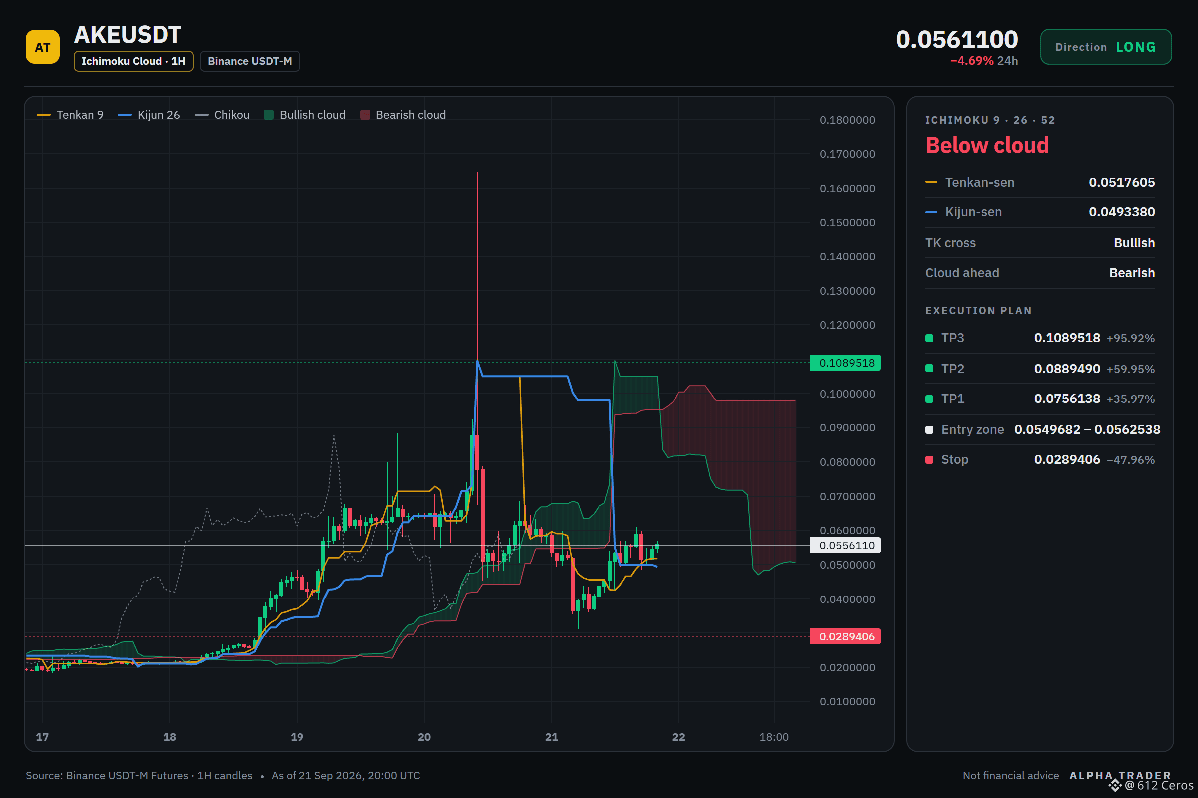The image size is (1198, 798).
Task: Click the green 0.1089518 price label
Action: pyautogui.click(x=845, y=363)
